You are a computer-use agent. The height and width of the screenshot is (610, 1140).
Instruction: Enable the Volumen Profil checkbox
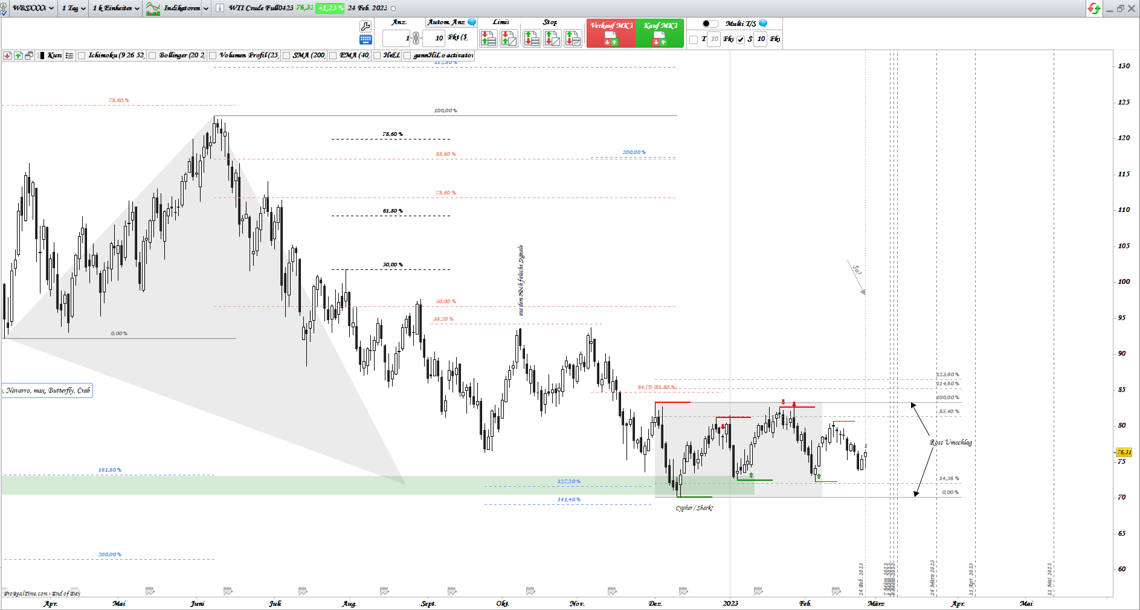click(213, 56)
